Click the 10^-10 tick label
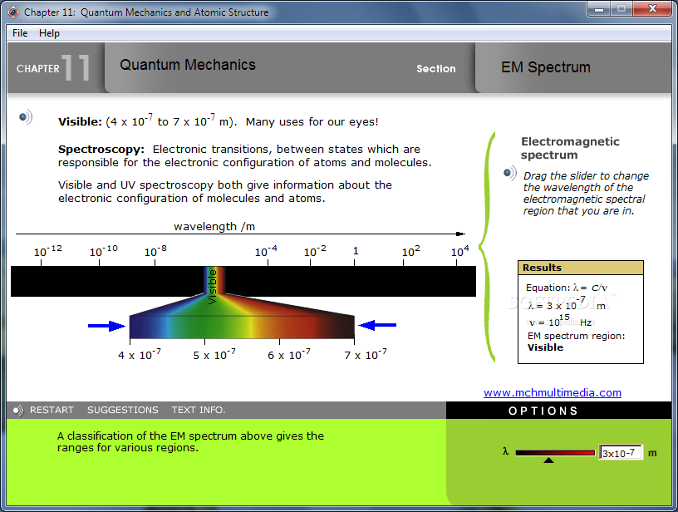Image resolution: width=678 pixels, height=512 pixels. [103, 251]
